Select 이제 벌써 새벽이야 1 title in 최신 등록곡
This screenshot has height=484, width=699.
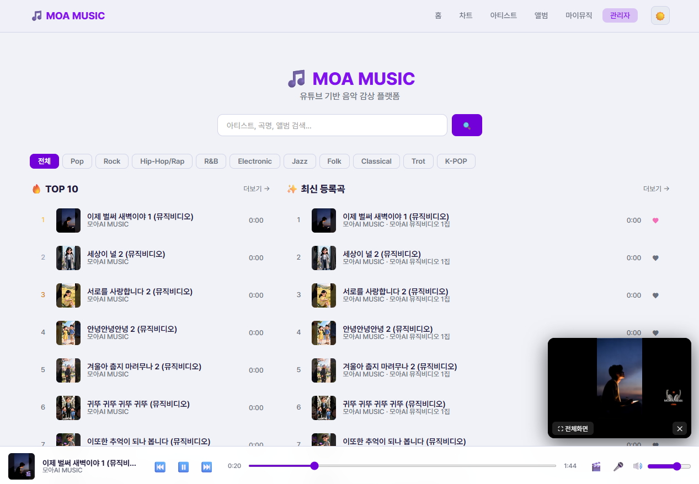396,216
